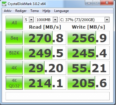Expand the drive selection dropdown for C:

[x=107, y=20]
